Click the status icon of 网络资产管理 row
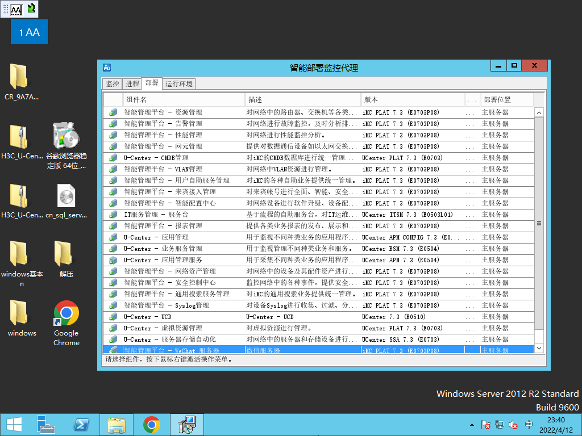This screenshot has height=436, width=582. [113, 271]
